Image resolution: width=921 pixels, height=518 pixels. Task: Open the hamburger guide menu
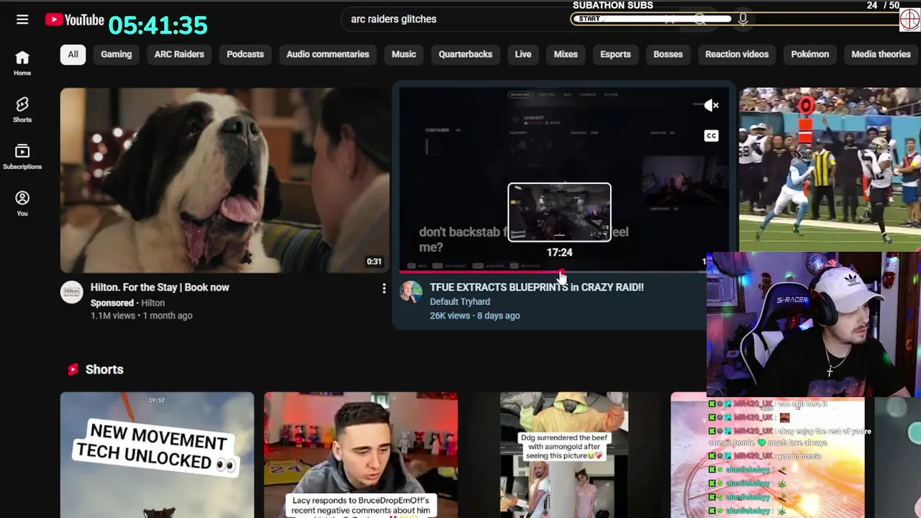pos(22,19)
